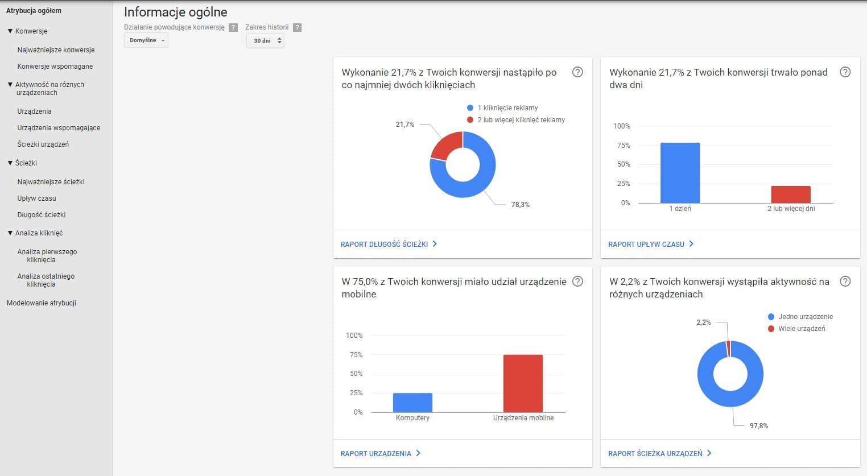
Task: Click the blue Komputery bar
Action: coord(412,403)
